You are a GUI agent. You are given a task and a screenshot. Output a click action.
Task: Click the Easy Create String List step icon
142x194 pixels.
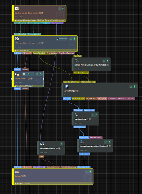42,144
